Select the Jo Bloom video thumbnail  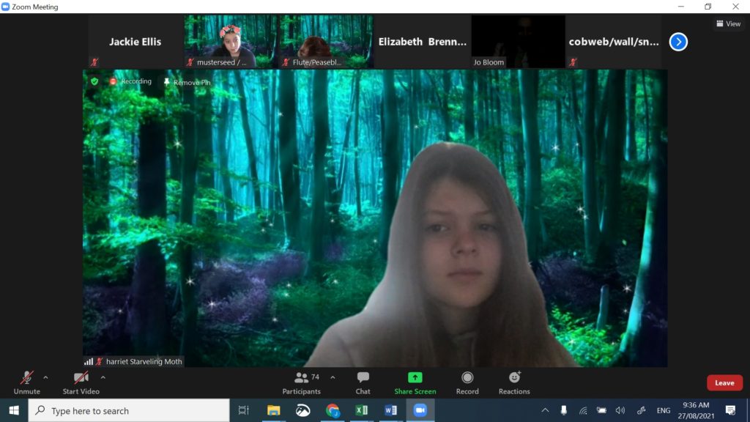coord(518,42)
